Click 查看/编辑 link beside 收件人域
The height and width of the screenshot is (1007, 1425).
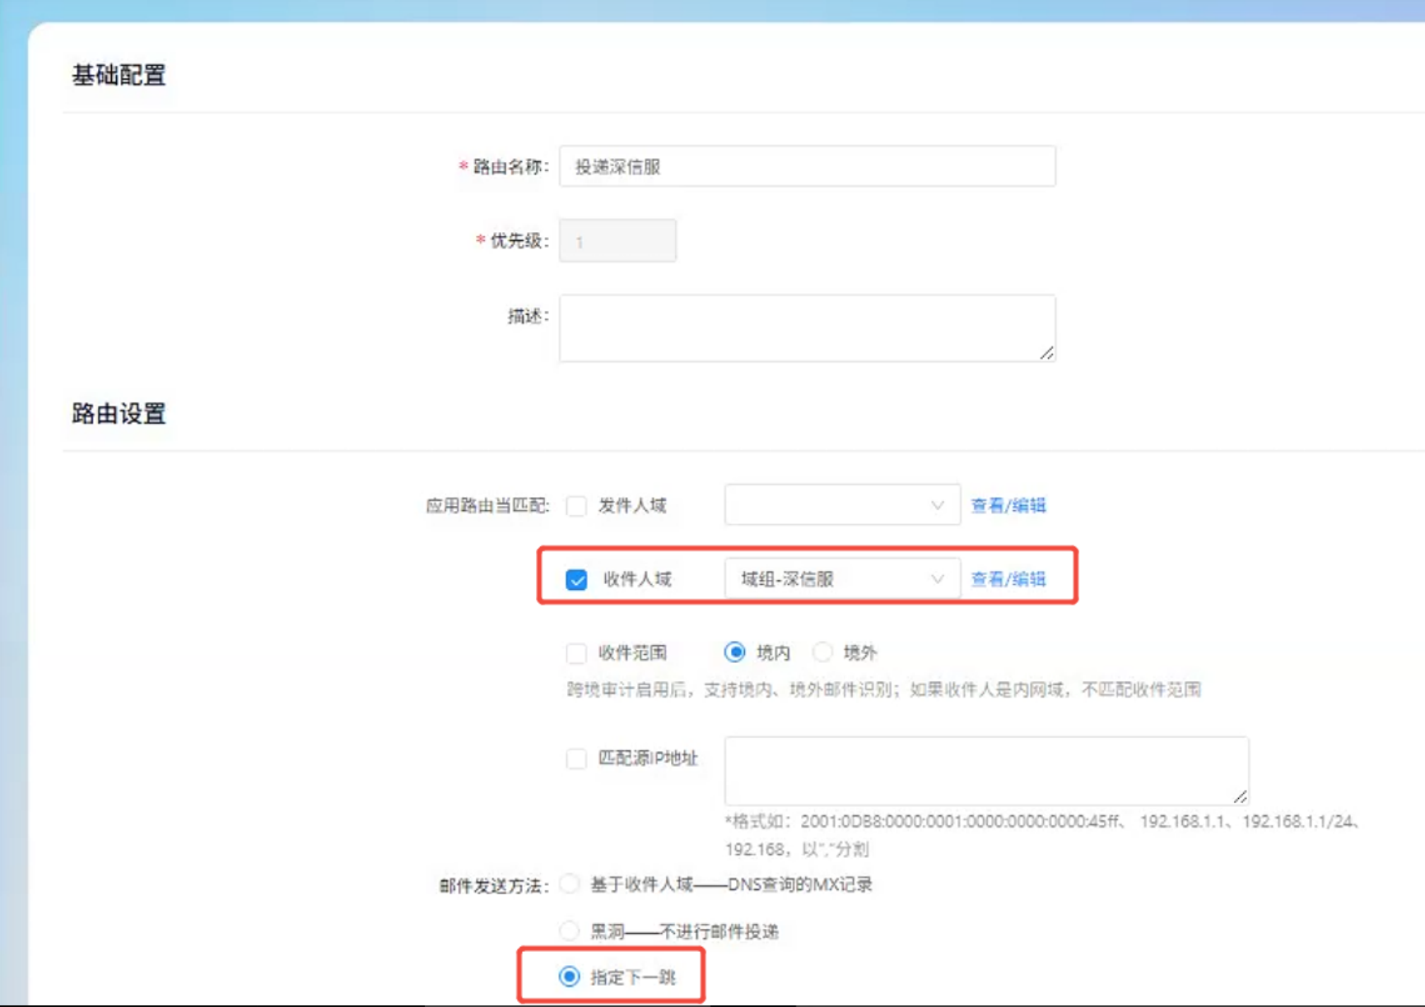pos(1008,580)
